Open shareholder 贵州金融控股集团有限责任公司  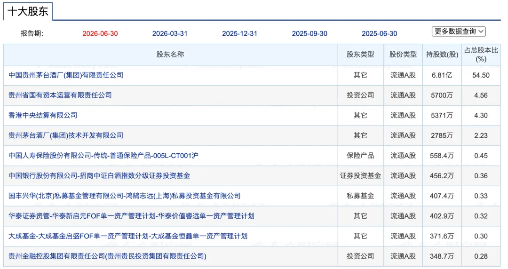point(107,256)
